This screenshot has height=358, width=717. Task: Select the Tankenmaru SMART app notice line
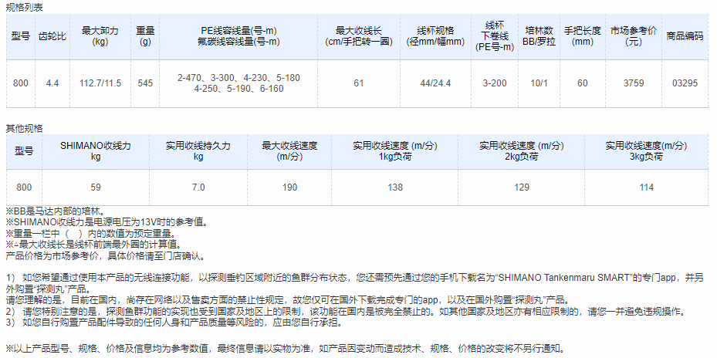pos(354,278)
